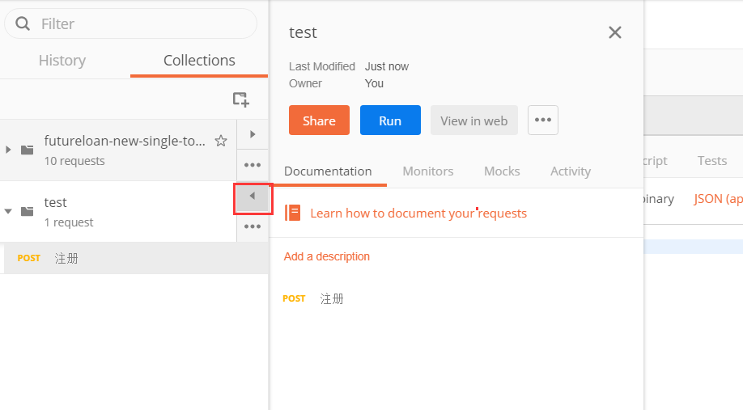Open more options for test collection

(253, 226)
